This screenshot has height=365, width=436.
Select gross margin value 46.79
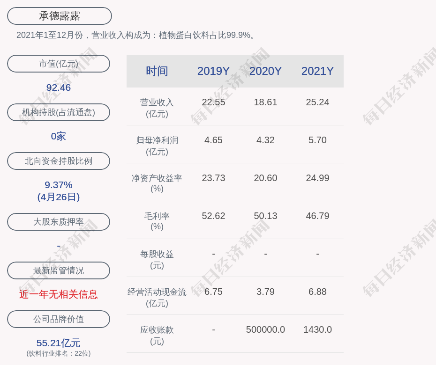(317, 216)
